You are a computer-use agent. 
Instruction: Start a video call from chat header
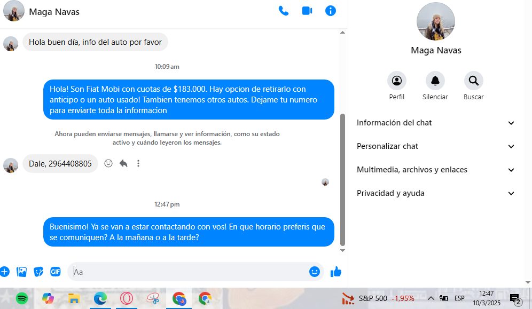(307, 11)
